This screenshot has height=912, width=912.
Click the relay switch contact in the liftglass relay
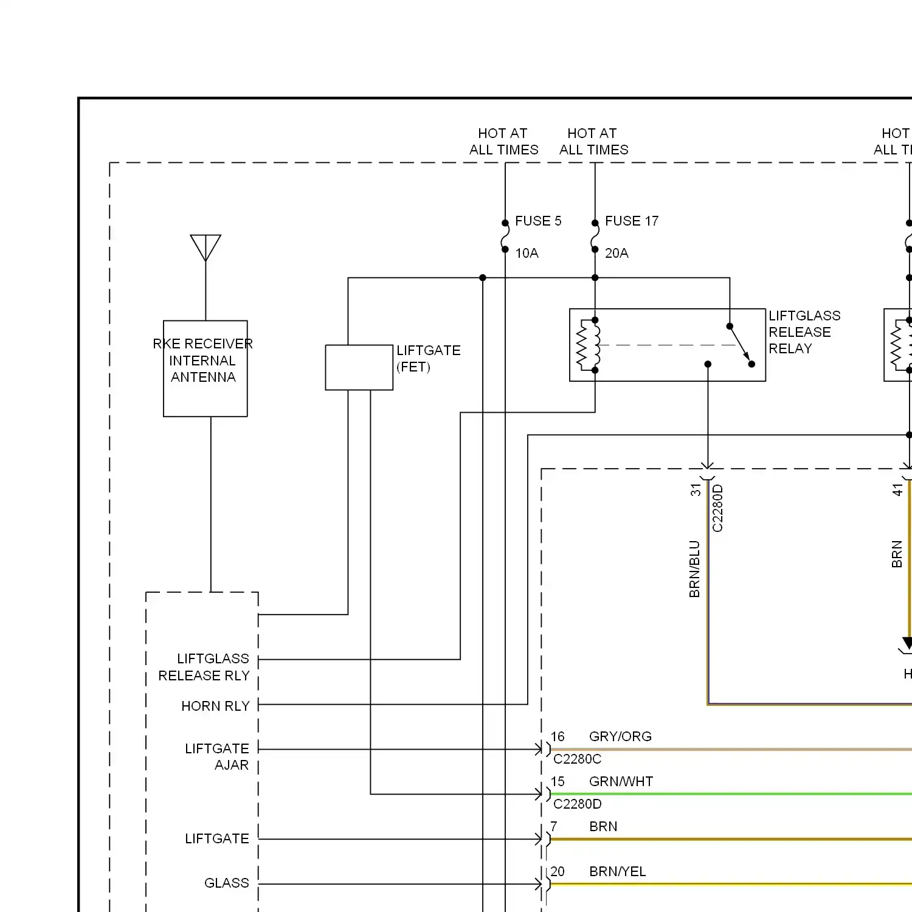pyautogui.click(x=741, y=345)
